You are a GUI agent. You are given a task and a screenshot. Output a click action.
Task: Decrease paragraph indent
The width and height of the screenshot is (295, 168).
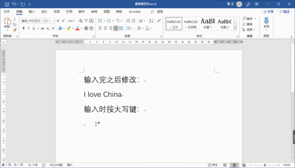click(128, 21)
